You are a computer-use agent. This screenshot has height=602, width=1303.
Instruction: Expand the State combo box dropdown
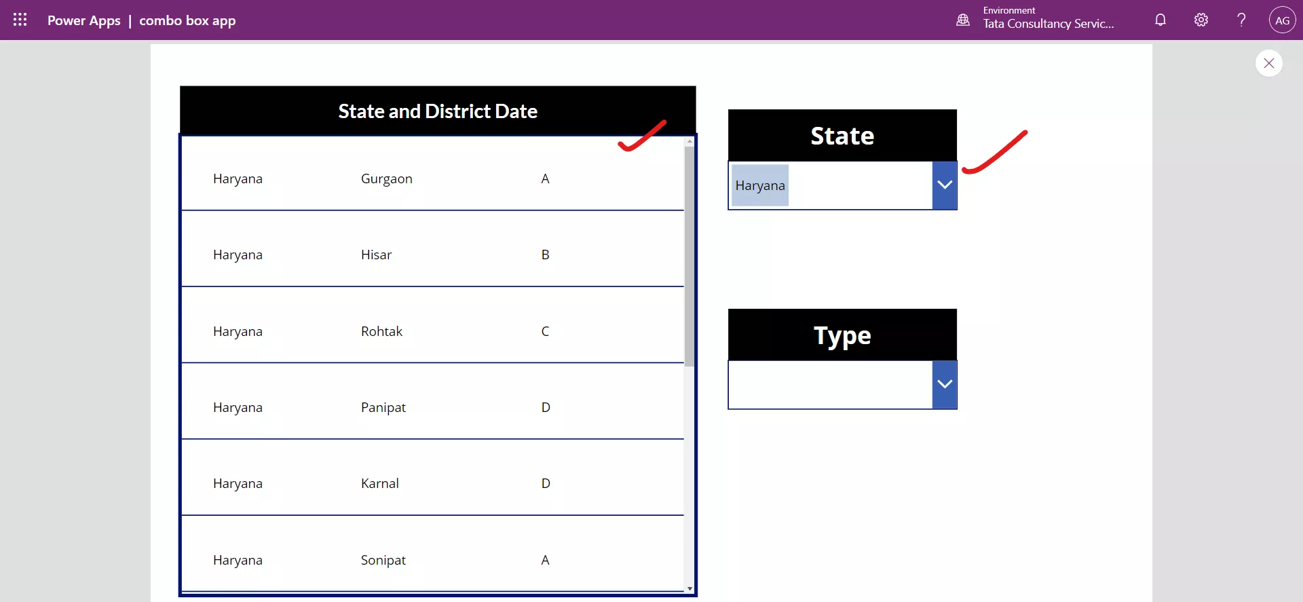coord(945,185)
